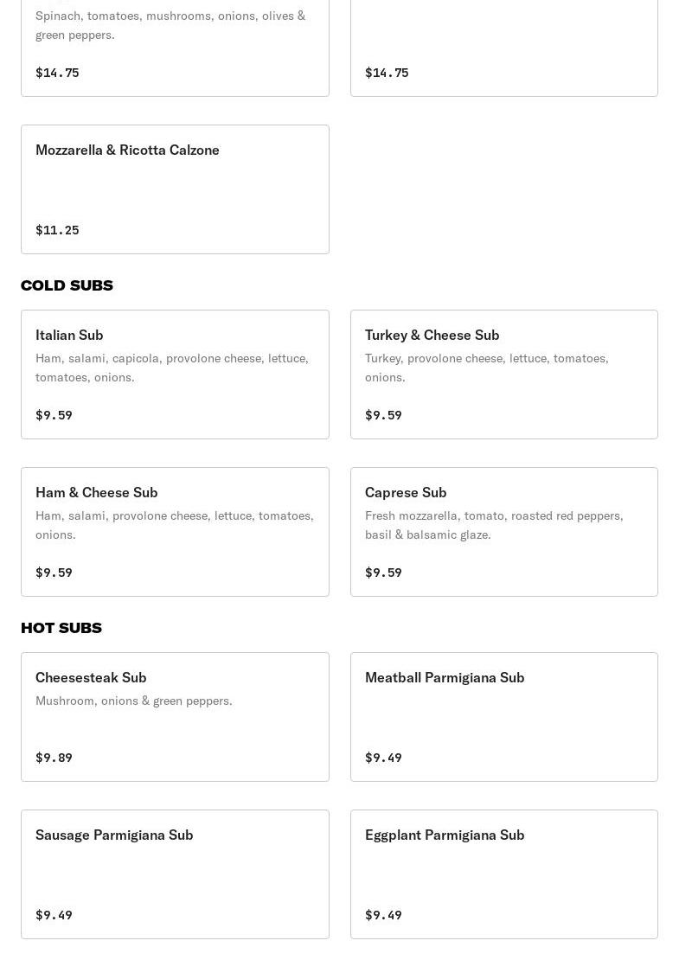
Task: Click the Cheesesteak Sub toppings description
Action: point(134,701)
